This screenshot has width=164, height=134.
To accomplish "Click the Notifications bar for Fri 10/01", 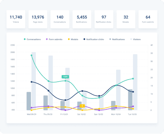I will point(63,106).
